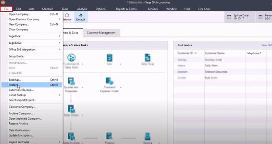
Task: Open the Lists menu
Action: (31, 9)
